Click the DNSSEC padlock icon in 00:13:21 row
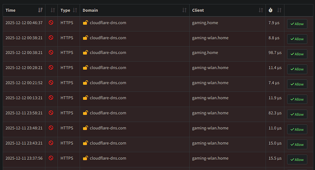 click(85, 98)
